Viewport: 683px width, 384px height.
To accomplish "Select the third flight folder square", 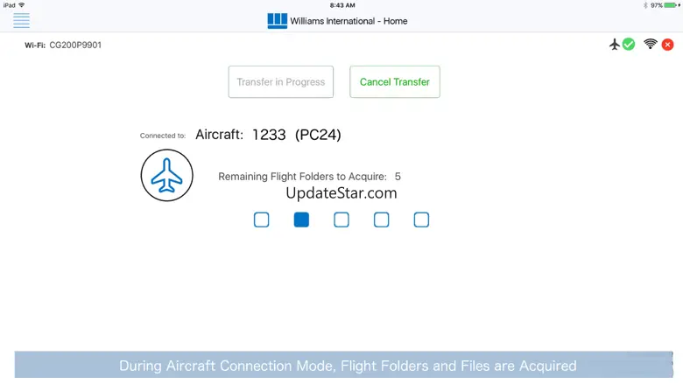I will pyautogui.click(x=341, y=220).
